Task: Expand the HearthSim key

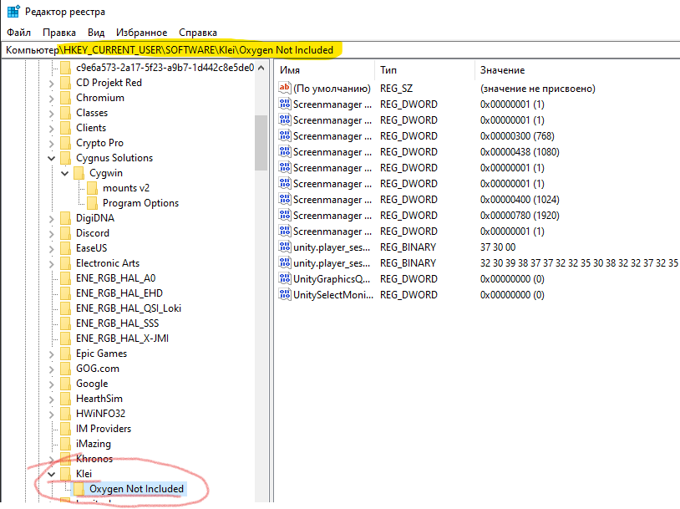Action: click(51, 400)
